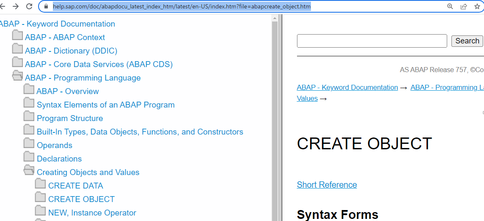Expand folder icon beside Syntax Elements of an ABAP Program
Image resolution: width=484 pixels, height=221 pixels.
[29, 103]
